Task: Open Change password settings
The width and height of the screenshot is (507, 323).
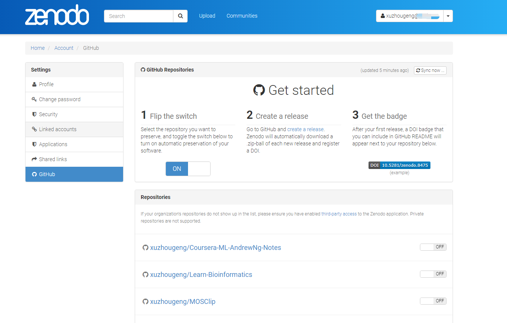Action: pyautogui.click(x=74, y=99)
